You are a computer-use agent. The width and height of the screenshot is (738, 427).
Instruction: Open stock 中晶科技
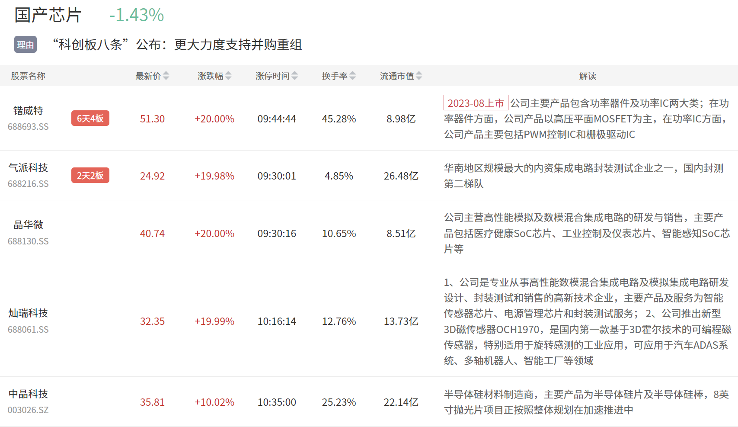point(28,394)
